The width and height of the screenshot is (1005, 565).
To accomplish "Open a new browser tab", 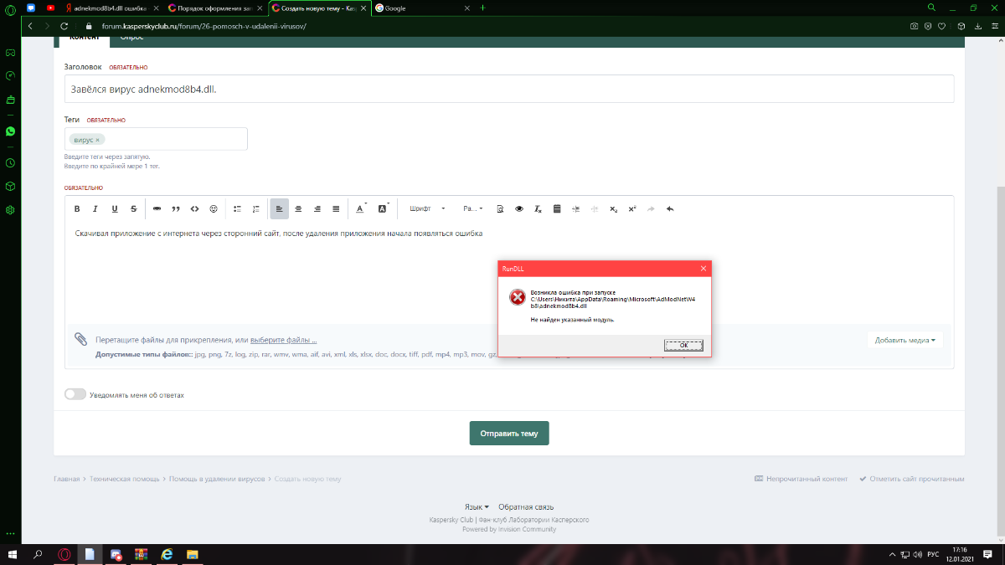I will [482, 7].
